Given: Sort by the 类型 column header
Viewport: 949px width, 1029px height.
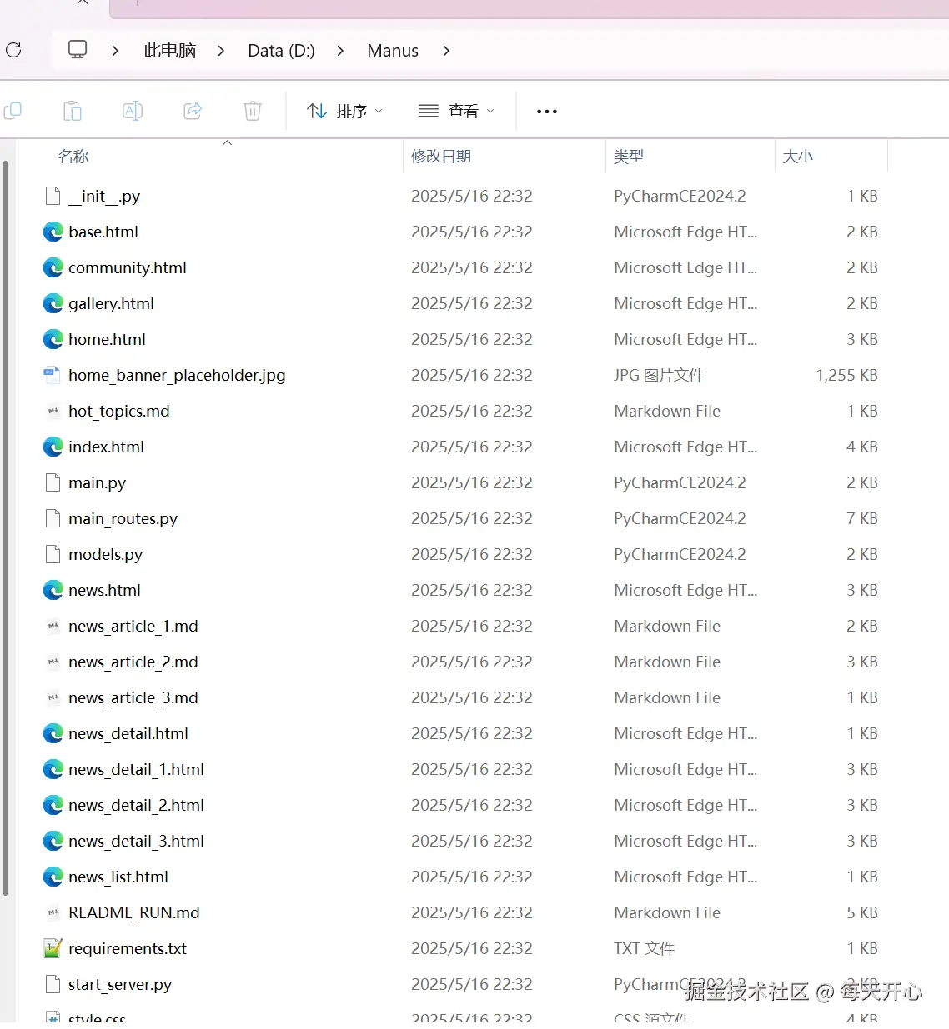Looking at the screenshot, I should pyautogui.click(x=628, y=157).
